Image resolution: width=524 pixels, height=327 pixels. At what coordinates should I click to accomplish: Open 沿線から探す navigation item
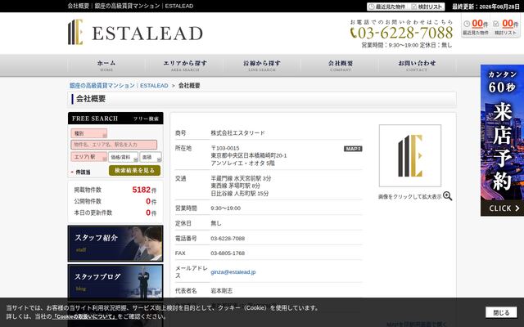(x=262, y=65)
